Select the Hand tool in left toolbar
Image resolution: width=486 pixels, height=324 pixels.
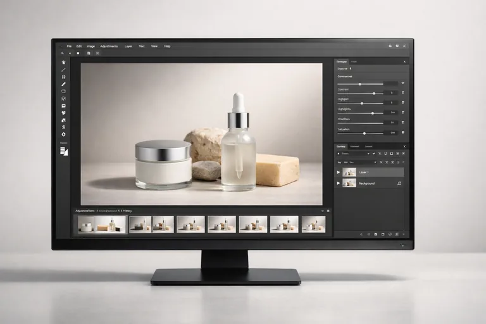[x=63, y=63]
